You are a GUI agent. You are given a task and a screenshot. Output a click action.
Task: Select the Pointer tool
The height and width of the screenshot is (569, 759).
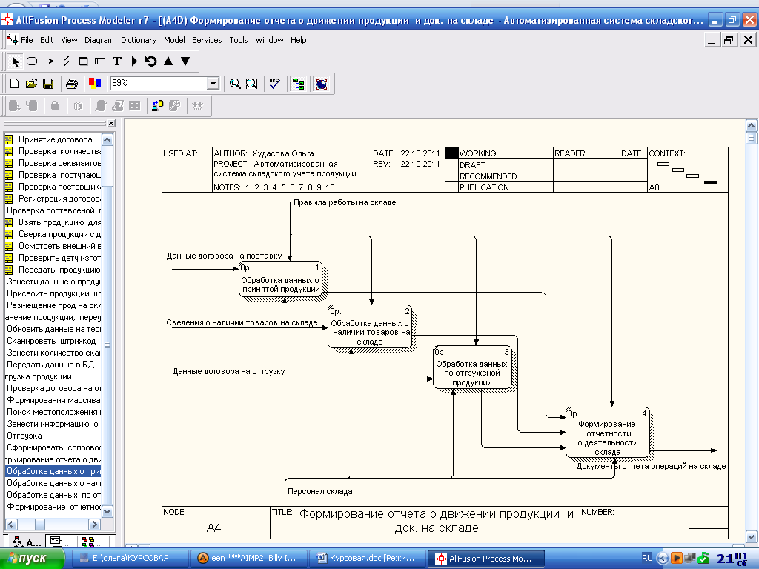(15, 61)
